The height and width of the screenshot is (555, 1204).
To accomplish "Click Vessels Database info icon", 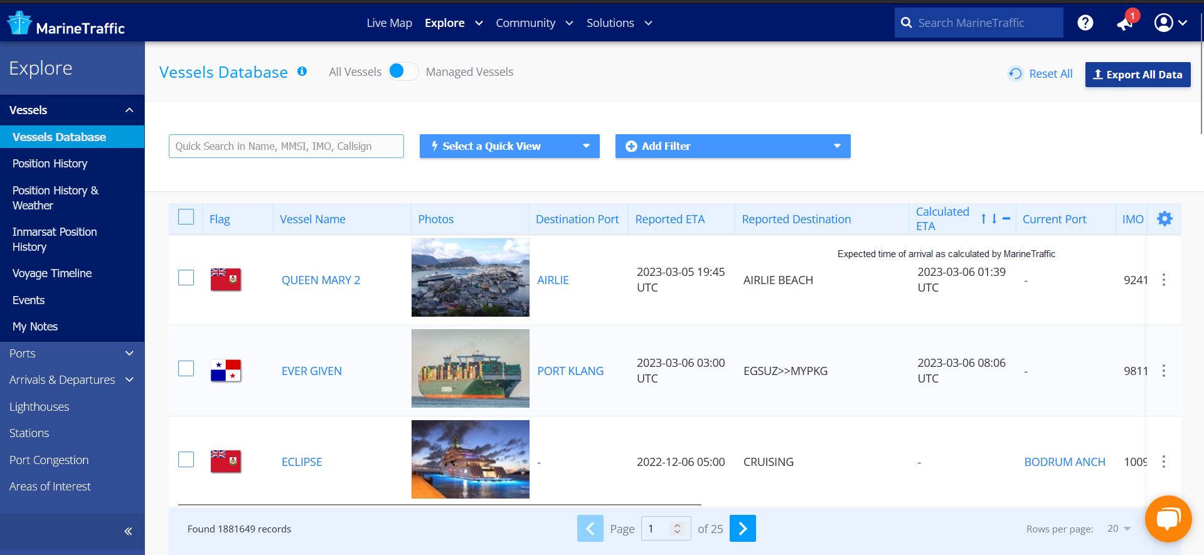I will click(302, 71).
